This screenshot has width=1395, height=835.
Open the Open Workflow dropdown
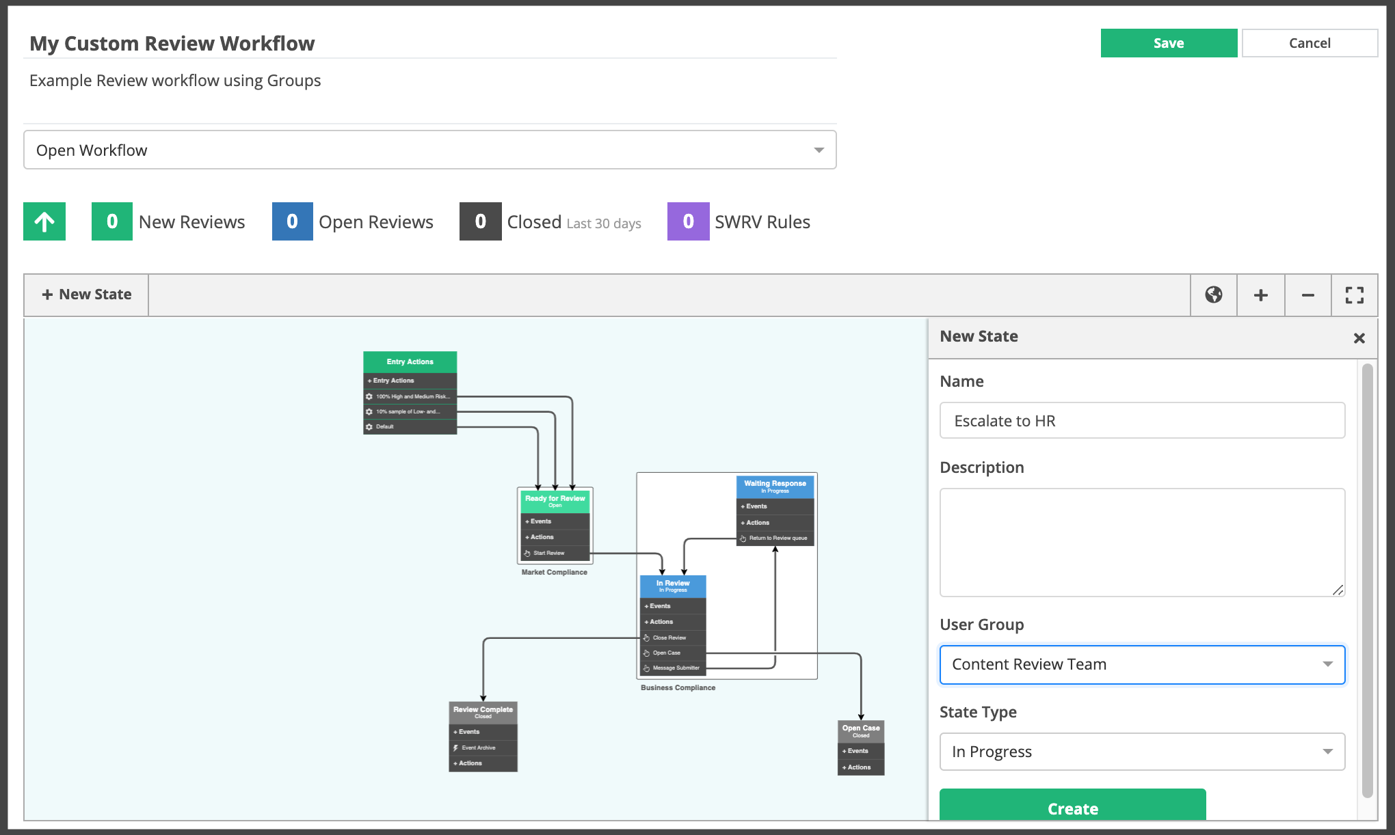(430, 150)
